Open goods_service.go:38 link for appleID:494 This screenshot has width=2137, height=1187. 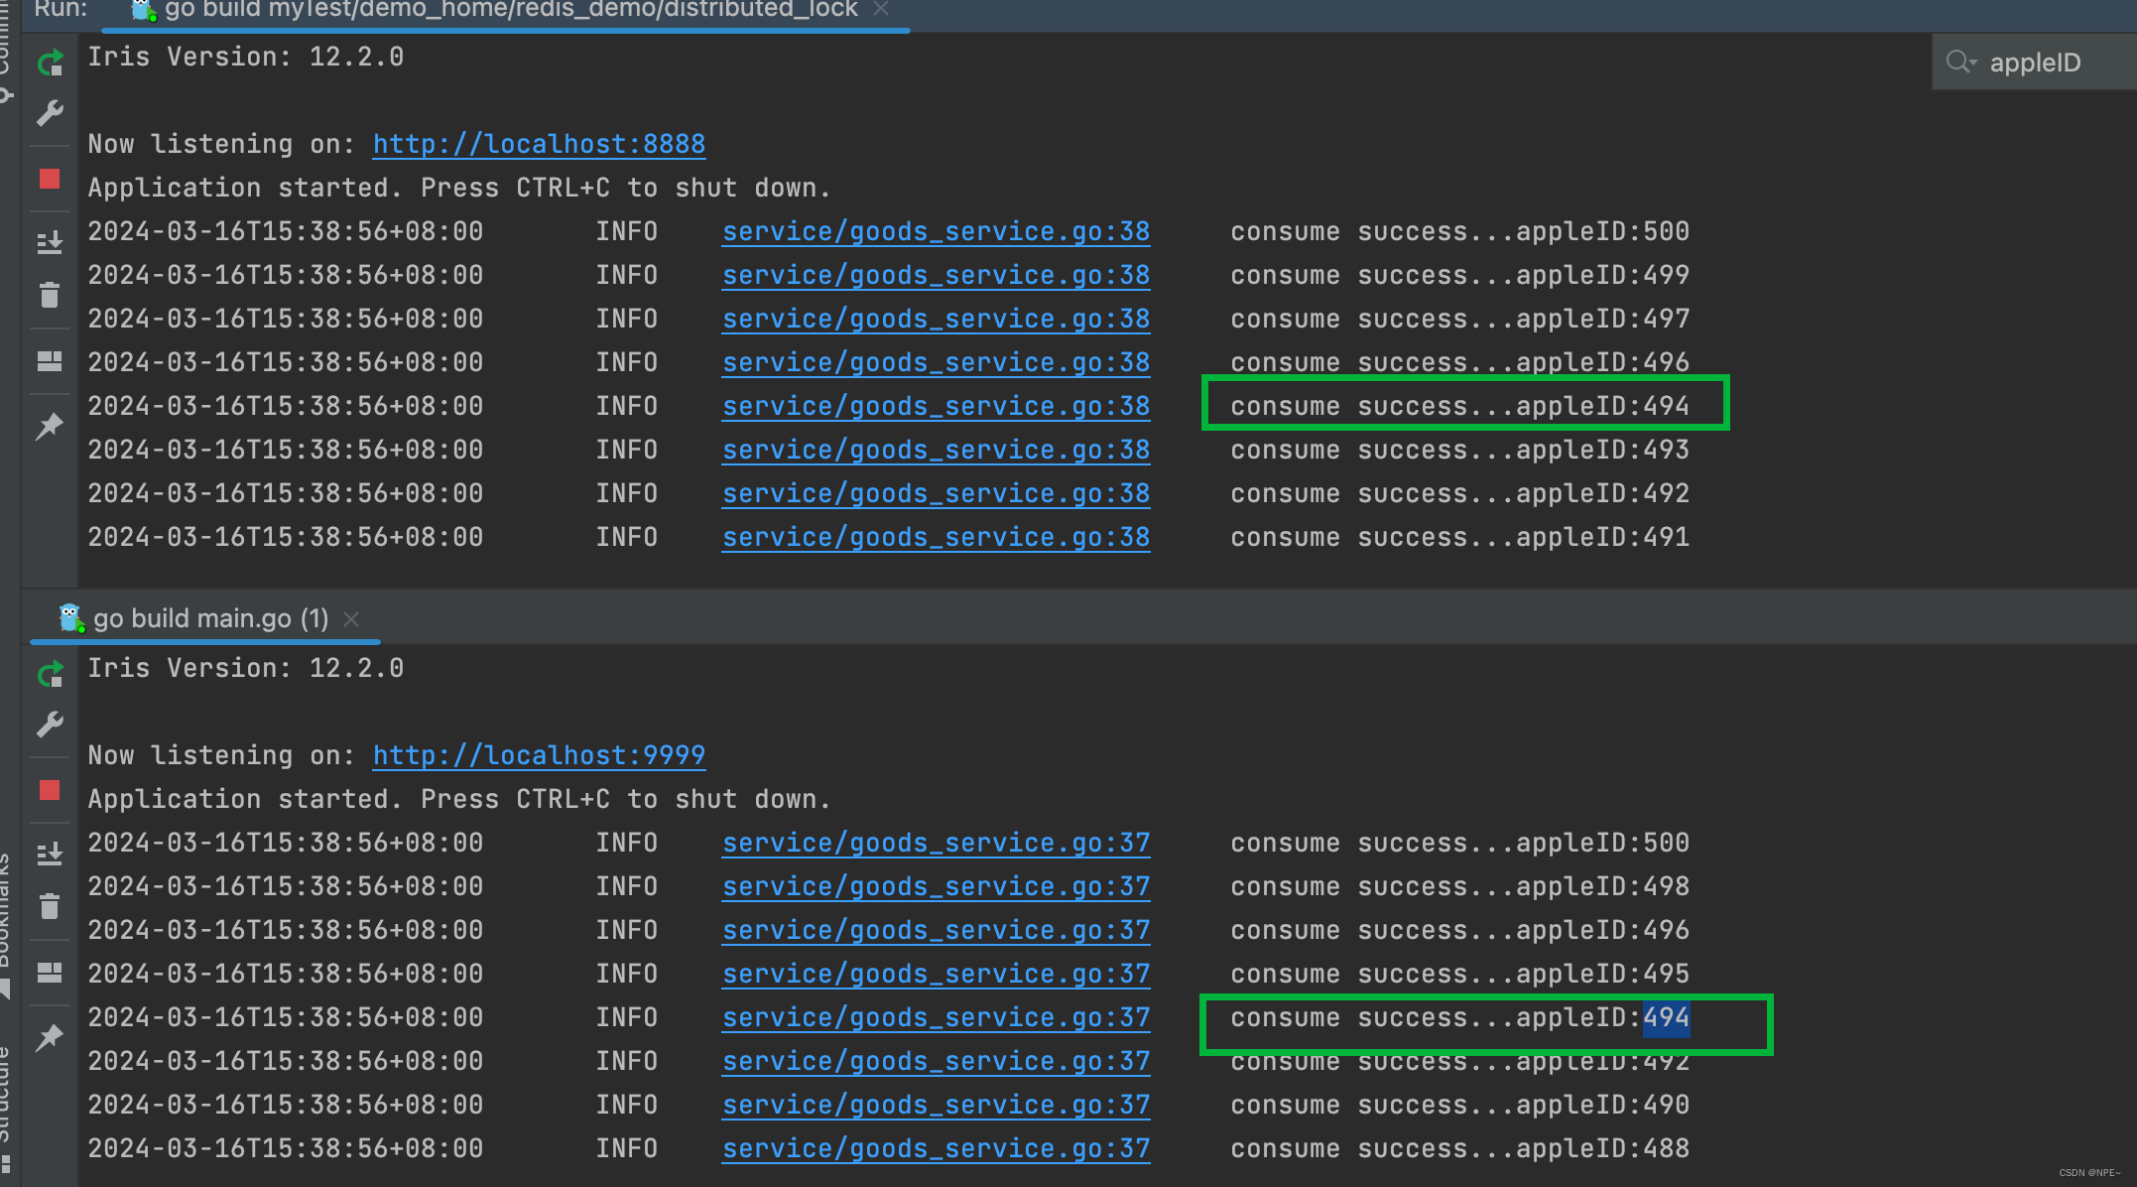pos(936,406)
